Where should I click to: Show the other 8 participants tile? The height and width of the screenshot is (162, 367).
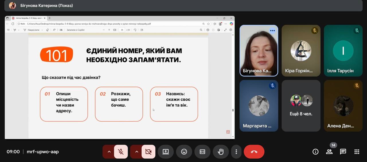pos(301,106)
